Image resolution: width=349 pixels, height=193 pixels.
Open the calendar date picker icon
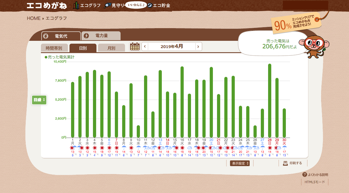click(135, 47)
